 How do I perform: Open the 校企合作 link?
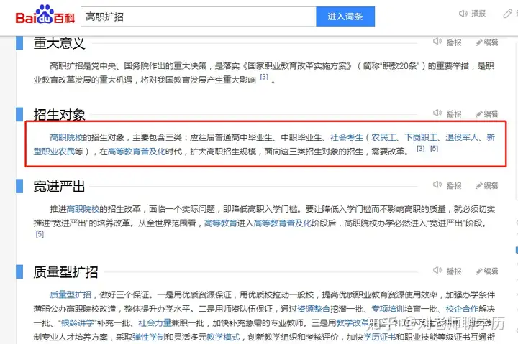pos(462,309)
